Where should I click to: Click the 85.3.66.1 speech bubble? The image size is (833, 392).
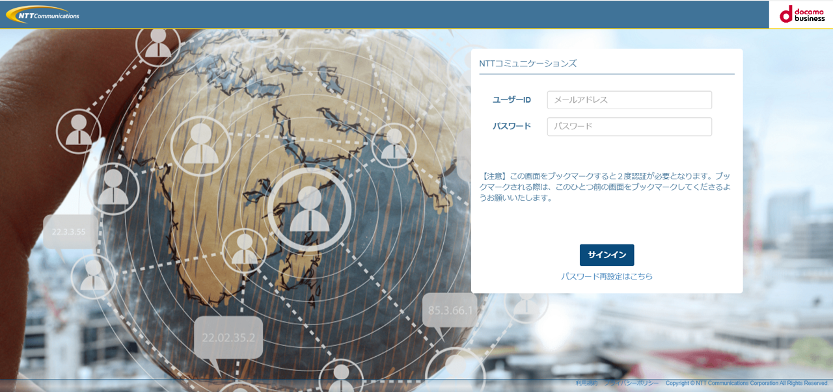coord(450,311)
